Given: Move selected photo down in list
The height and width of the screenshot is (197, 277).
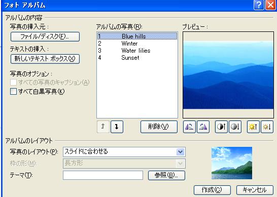Looking at the screenshot, I should (x=117, y=127).
